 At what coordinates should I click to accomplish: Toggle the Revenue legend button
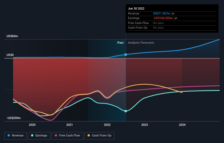16,136
